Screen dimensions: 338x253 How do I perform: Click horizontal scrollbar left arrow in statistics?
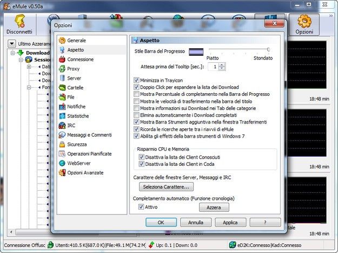click(11, 232)
